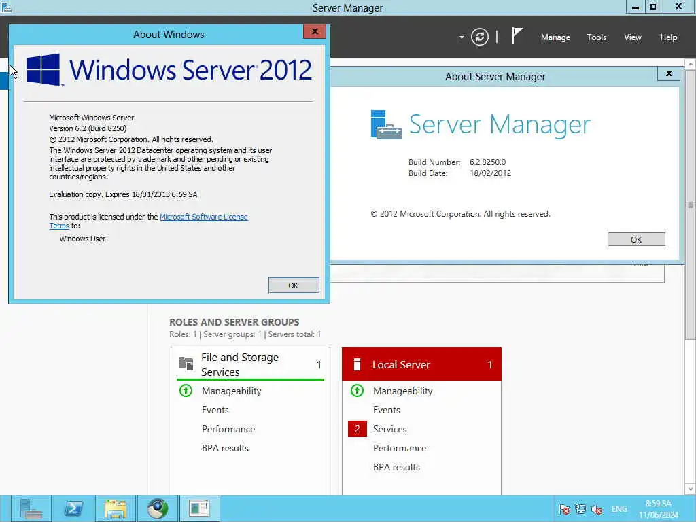
Task: Launch PowerShell from the taskbar
Action: (73, 508)
